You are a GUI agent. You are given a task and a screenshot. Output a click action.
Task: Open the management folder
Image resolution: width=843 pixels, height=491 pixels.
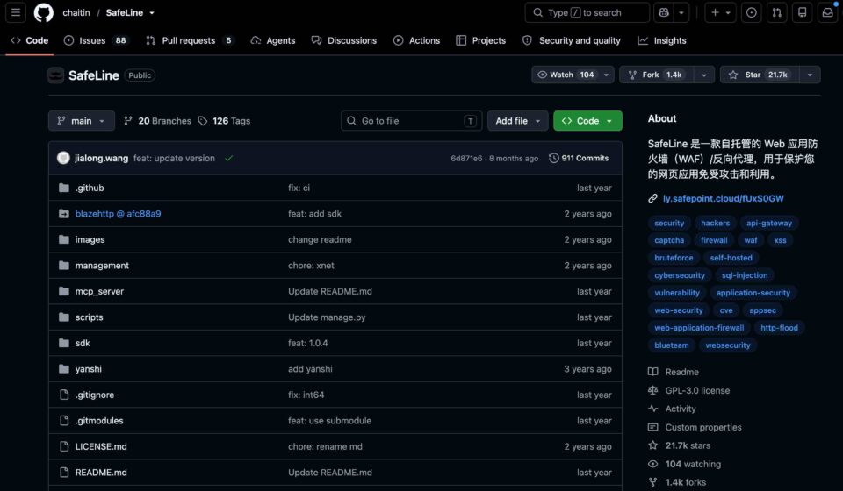[102, 265]
